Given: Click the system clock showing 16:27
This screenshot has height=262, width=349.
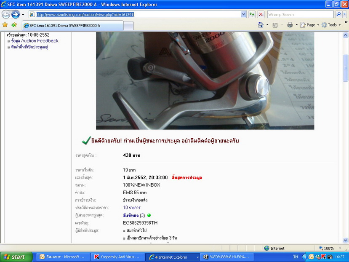Looking at the screenshot, I should pyautogui.click(x=339, y=257).
